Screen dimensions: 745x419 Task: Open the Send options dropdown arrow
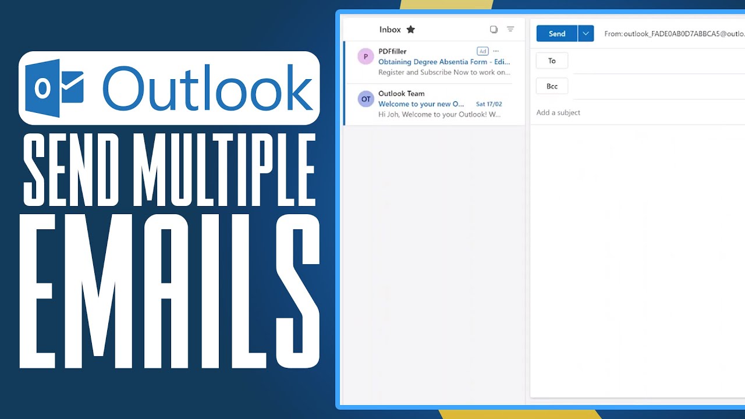click(586, 34)
